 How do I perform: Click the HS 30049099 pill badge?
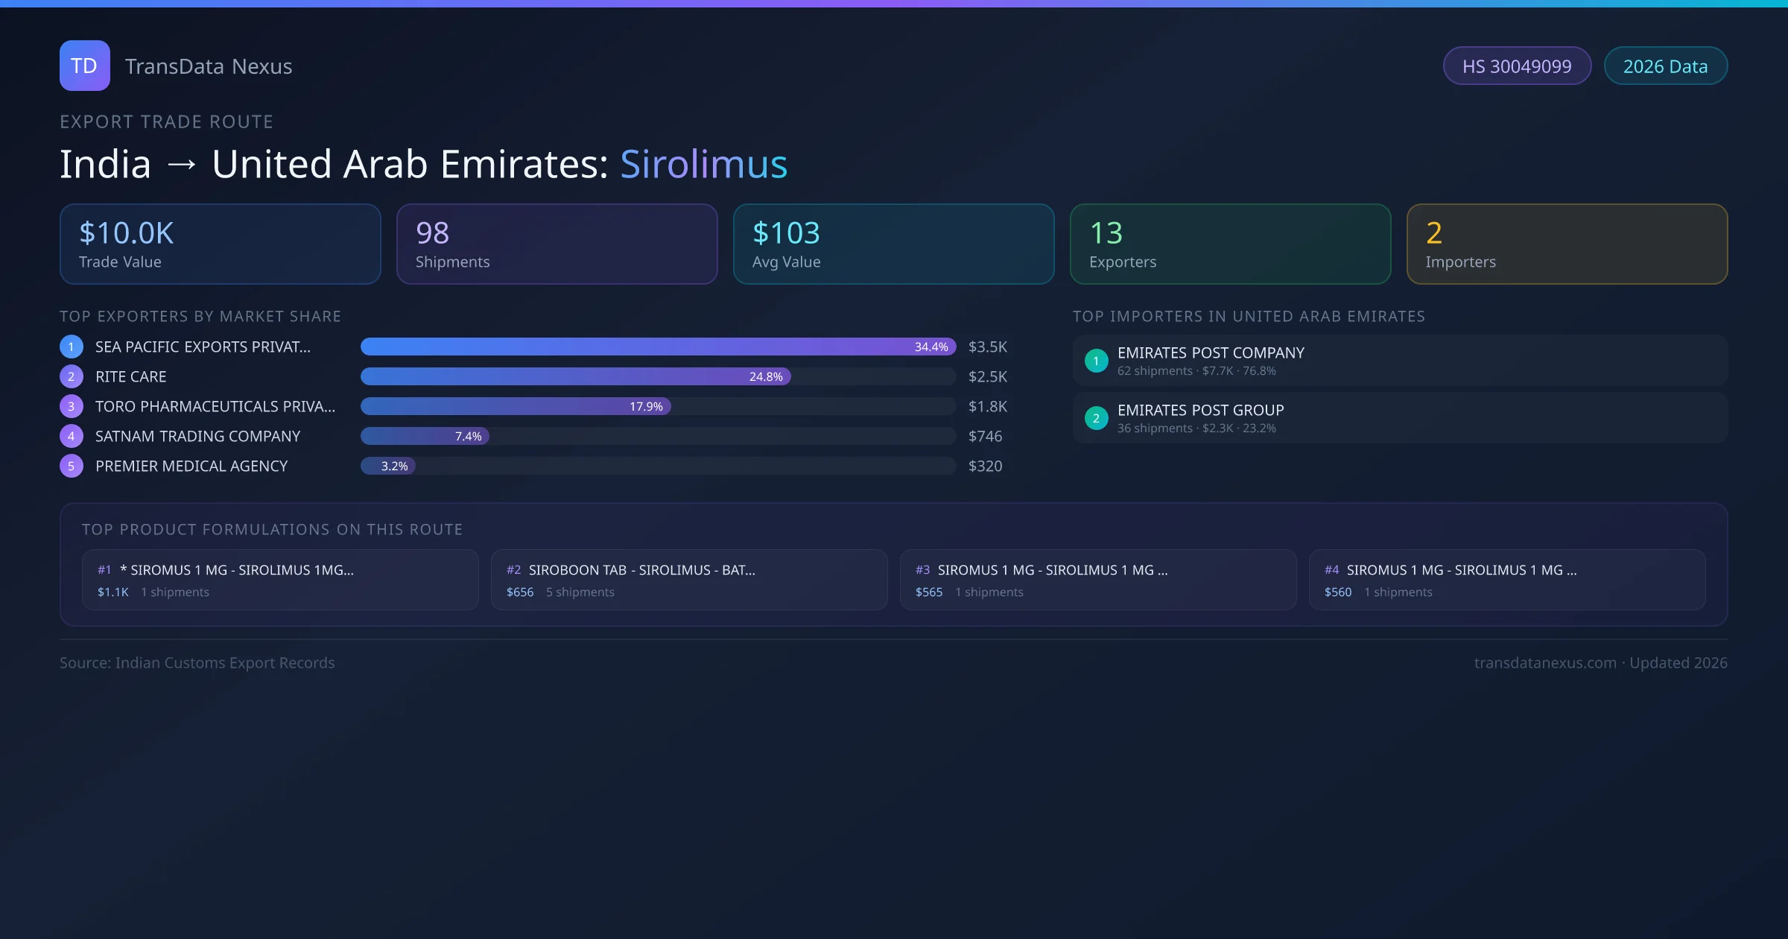click(1517, 66)
